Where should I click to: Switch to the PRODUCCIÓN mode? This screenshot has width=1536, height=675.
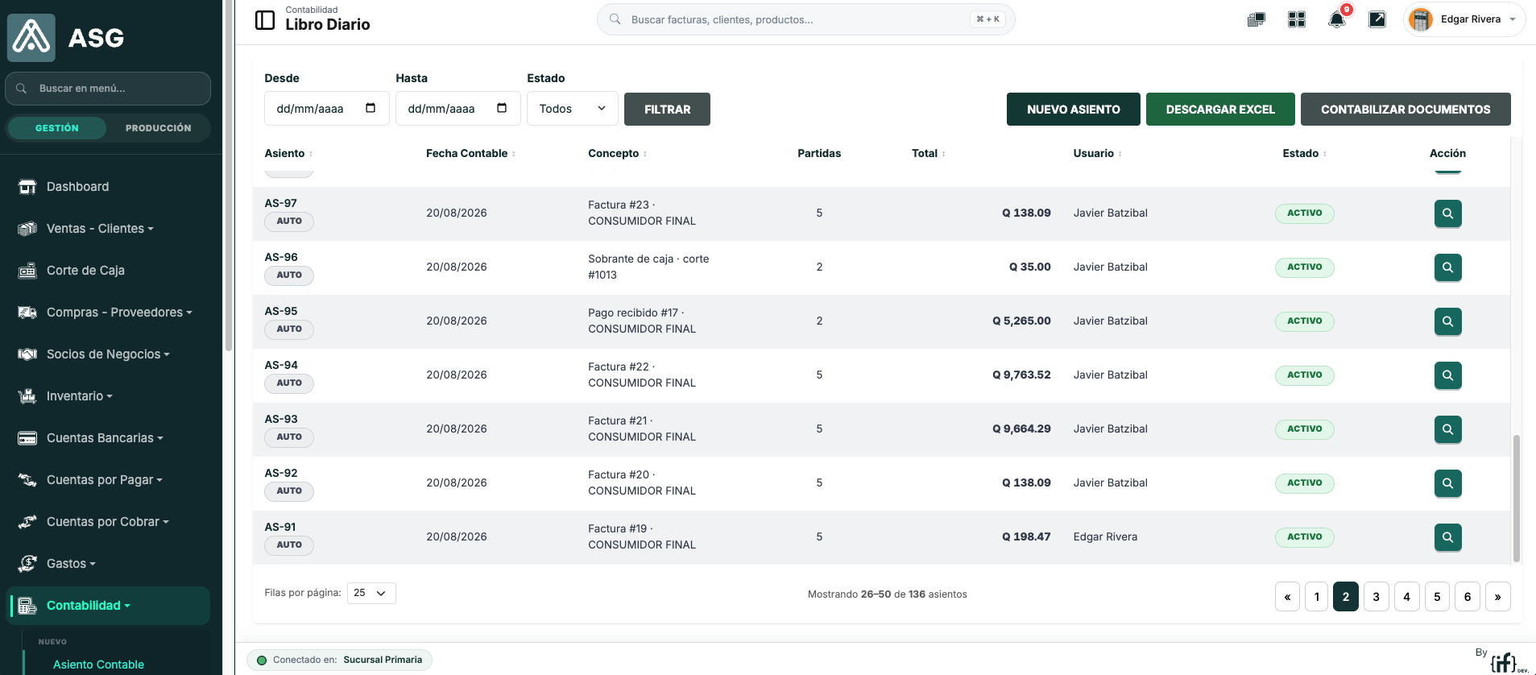(x=159, y=128)
